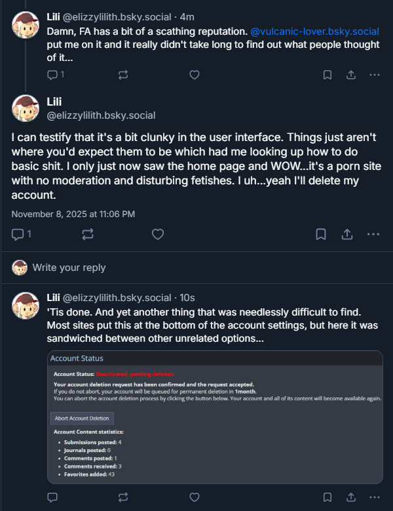
Task: Open the @elizzylilith.bsky.social handle under Lili
Action: tap(101, 115)
